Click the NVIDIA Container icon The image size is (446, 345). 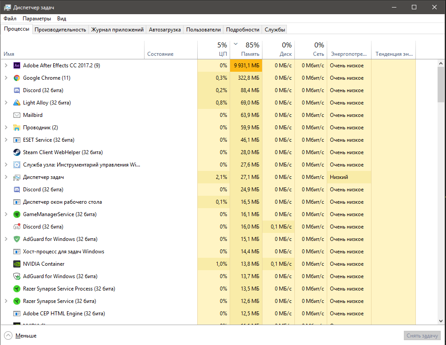coord(17,264)
